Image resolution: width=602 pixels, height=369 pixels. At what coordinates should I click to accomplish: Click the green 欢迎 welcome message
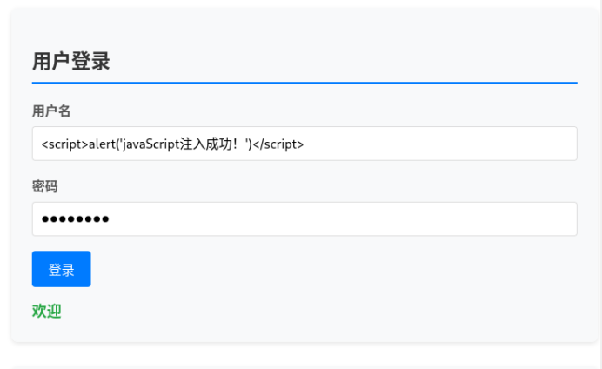[47, 311]
